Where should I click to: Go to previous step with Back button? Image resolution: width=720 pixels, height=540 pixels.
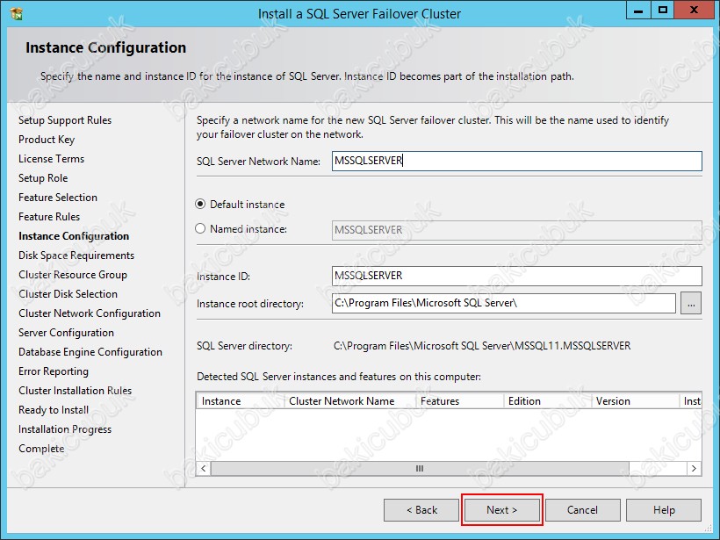[421, 509]
